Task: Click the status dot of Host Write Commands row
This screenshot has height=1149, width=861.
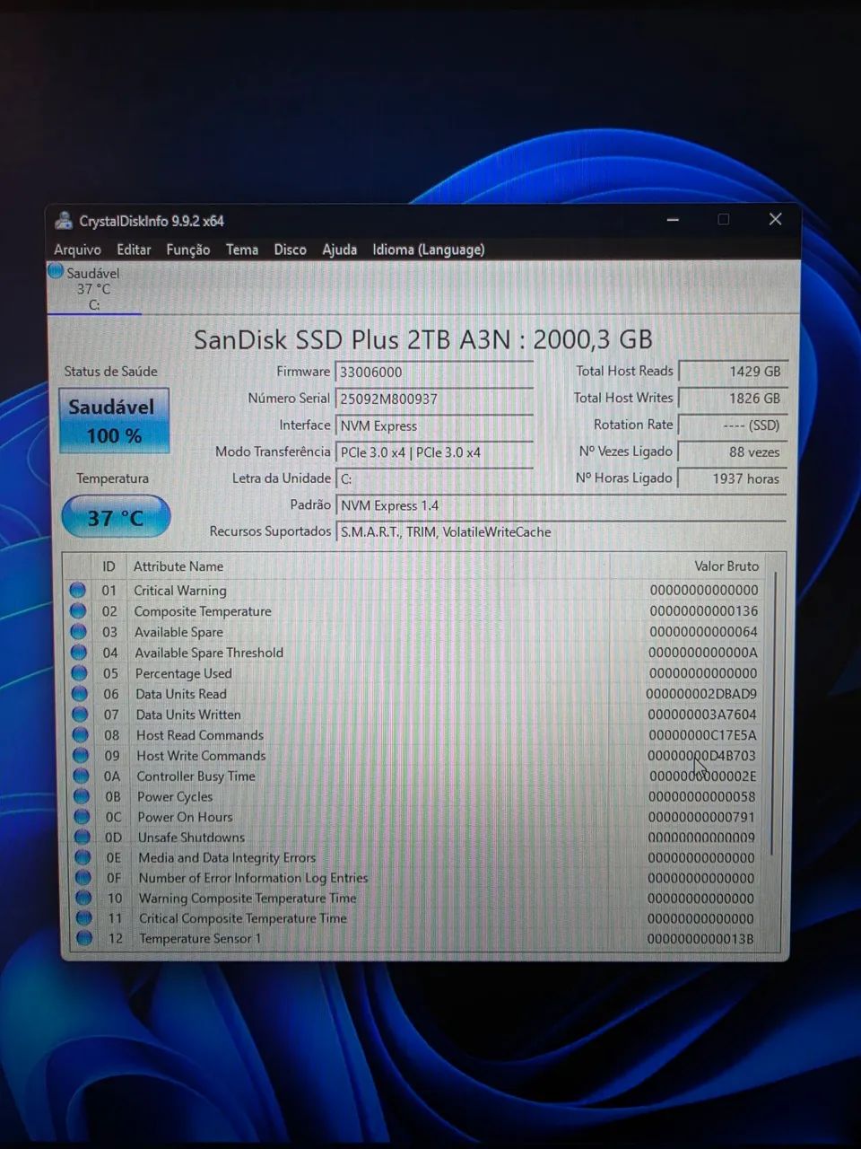Action: pos(81,756)
